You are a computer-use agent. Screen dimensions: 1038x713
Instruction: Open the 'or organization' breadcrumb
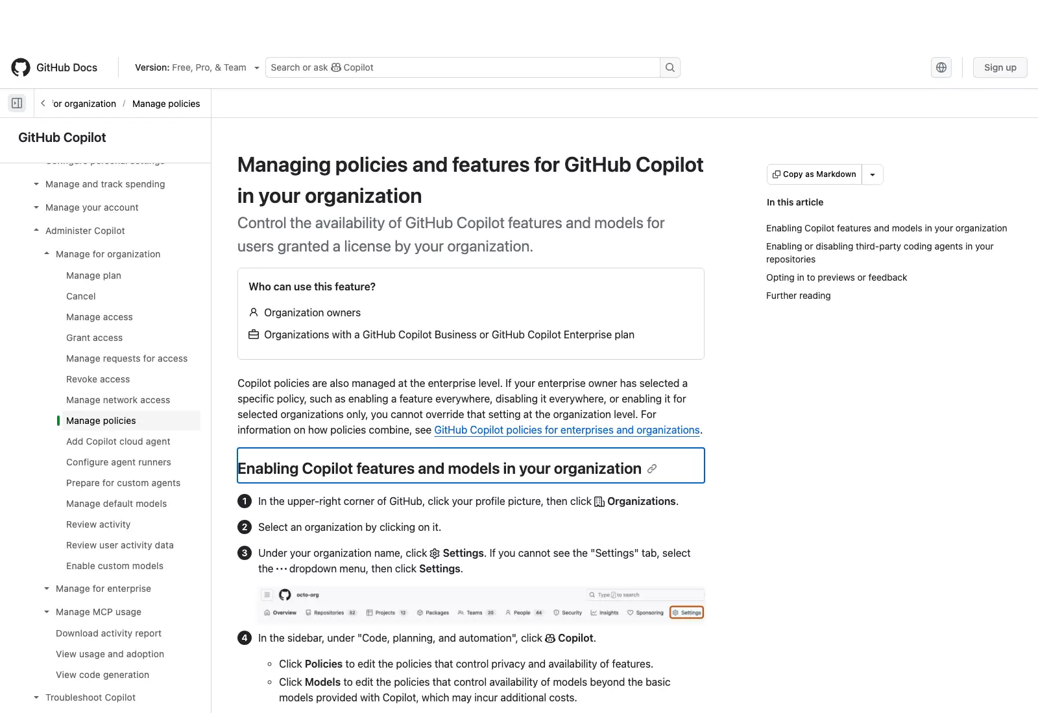(84, 104)
